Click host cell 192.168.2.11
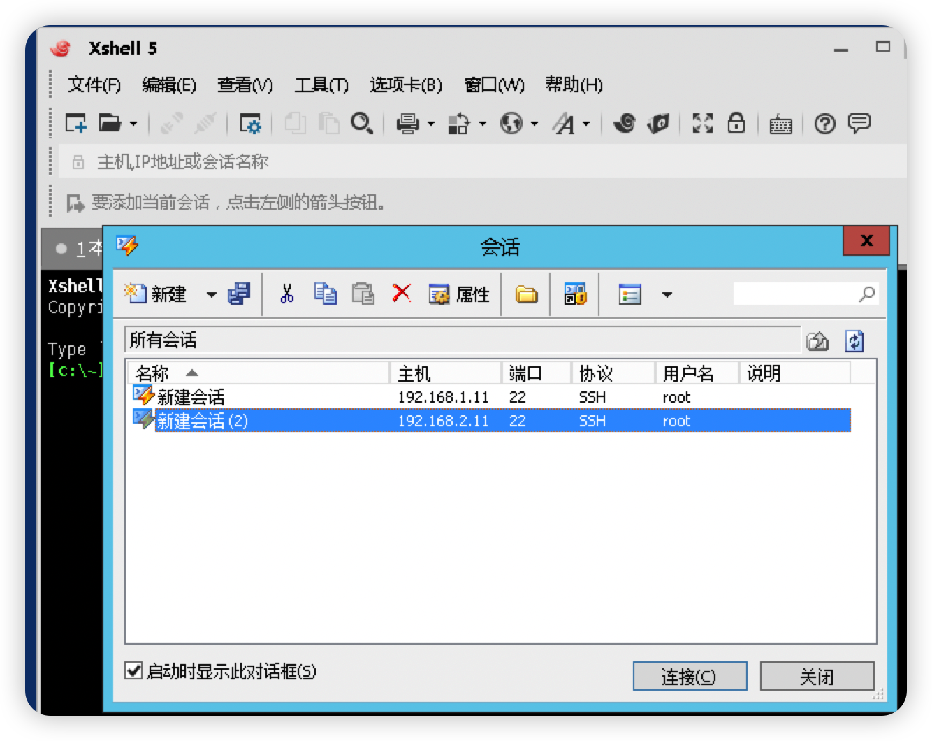Image resolution: width=932 pixels, height=741 pixels. 443,421
